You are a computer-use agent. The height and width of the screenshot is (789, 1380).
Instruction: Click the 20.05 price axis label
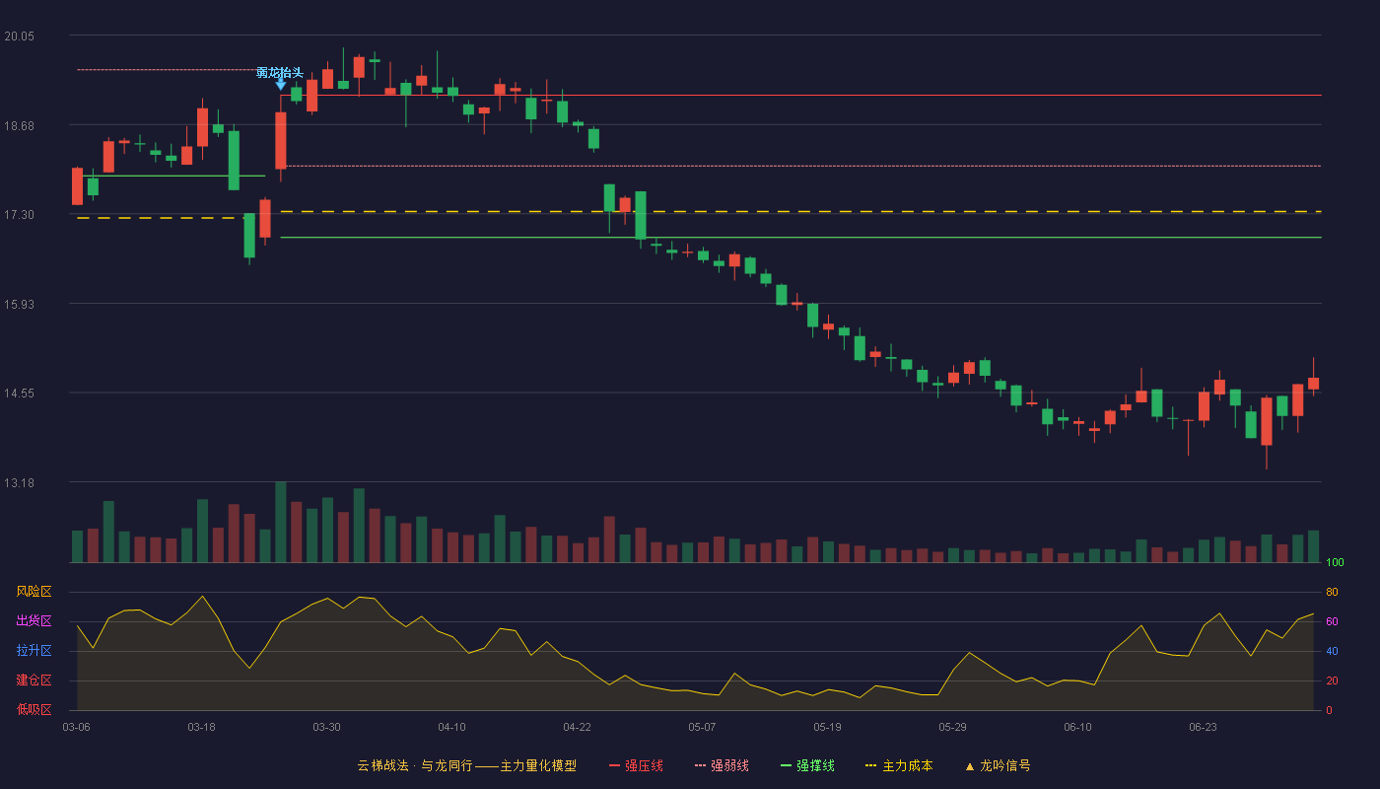point(20,36)
